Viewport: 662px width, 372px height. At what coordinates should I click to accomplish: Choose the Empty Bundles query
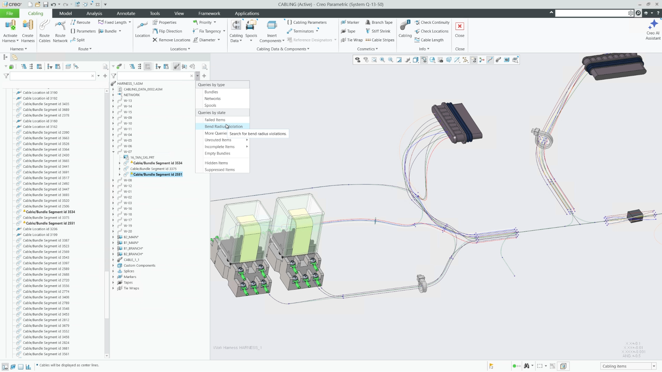click(222, 153)
